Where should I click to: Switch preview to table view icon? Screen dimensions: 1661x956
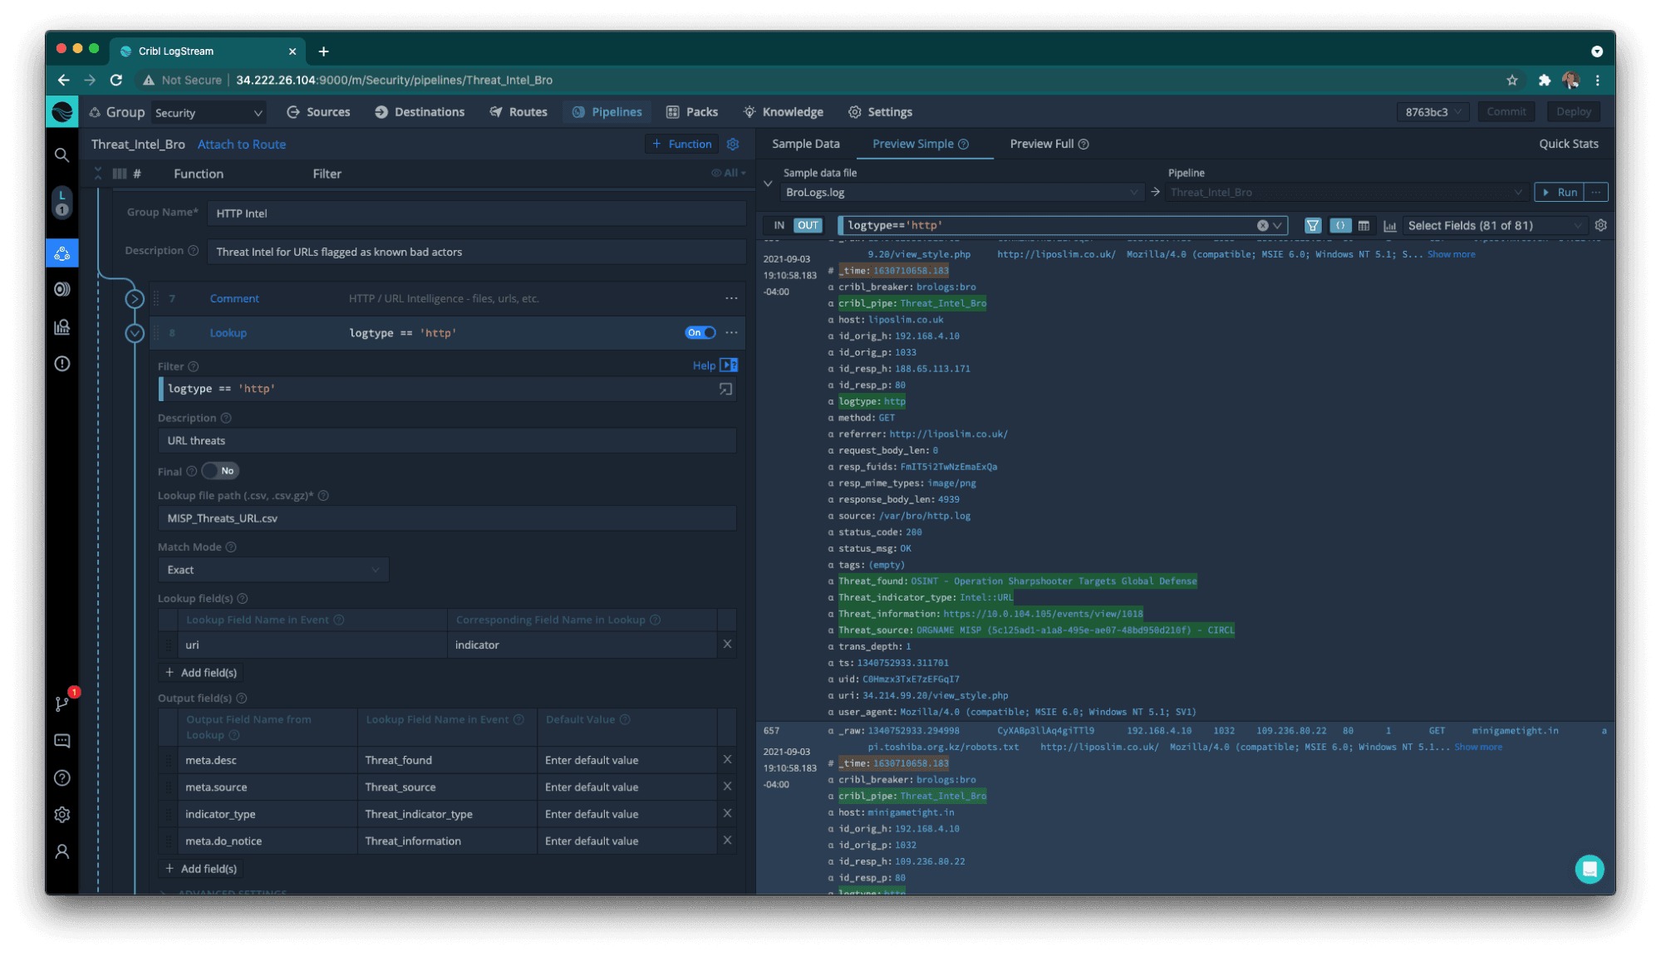coord(1364,226)
